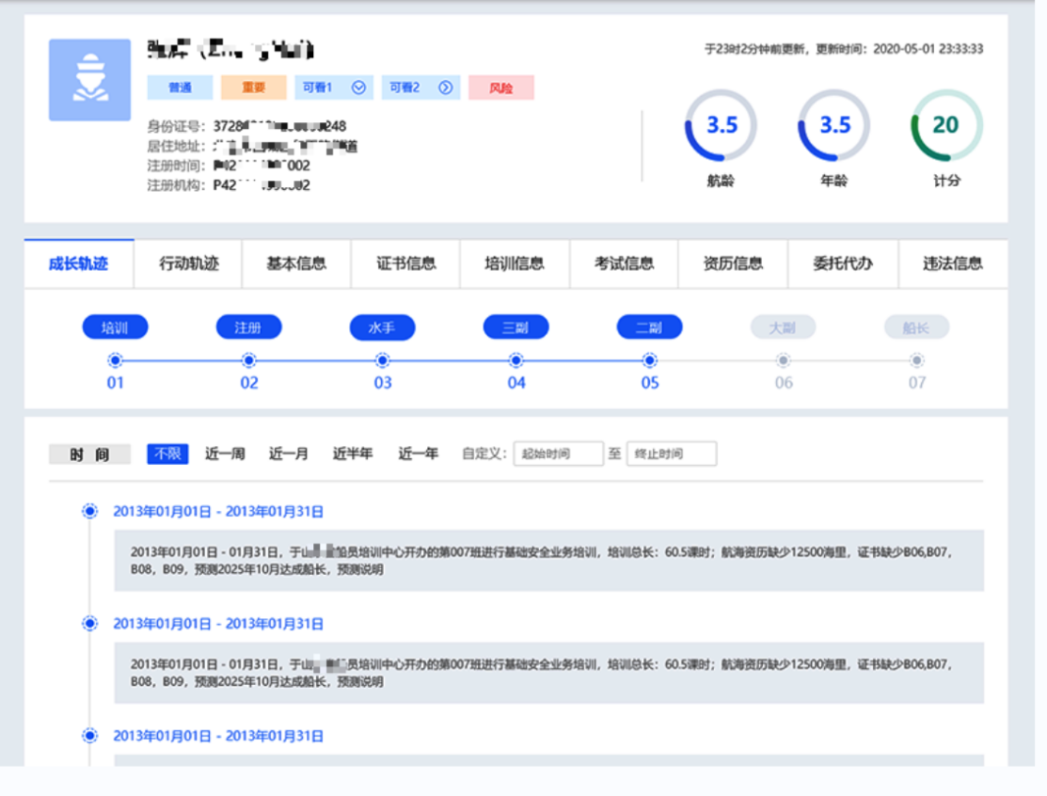The width and height of the screenshot is (1047, 796).
Task: Click timeline node 05 dot
Action: coord(649,360)
